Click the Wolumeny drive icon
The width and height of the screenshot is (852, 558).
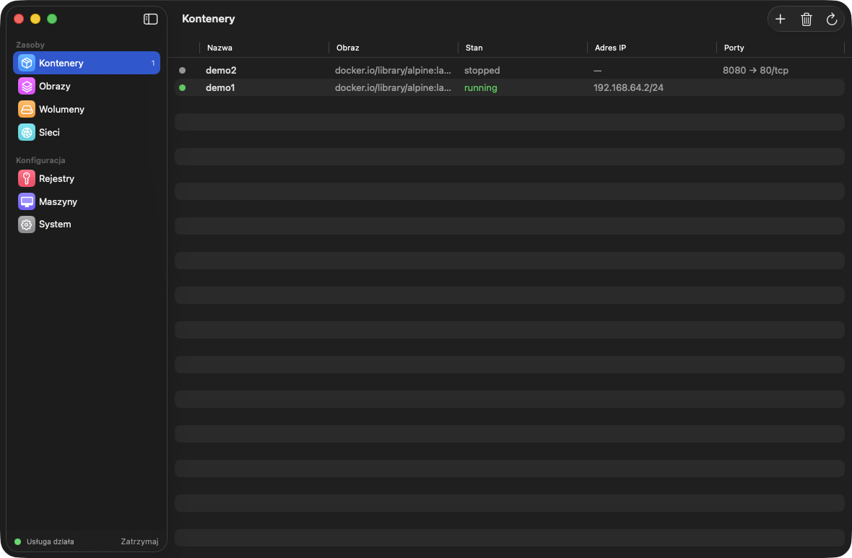pyautogui.click(x=27, y=109)
